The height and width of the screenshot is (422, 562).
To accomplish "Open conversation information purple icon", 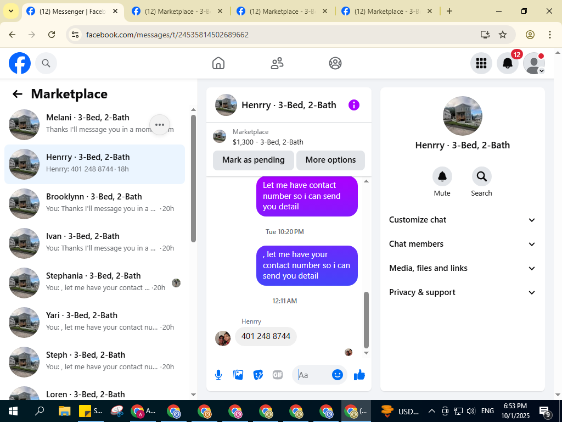I will pos(354,105).
